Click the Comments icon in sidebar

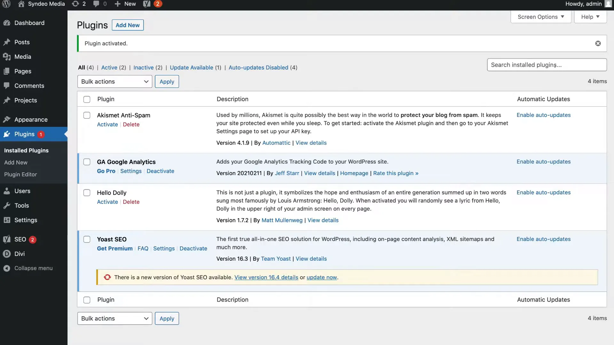tap(7, 86)
